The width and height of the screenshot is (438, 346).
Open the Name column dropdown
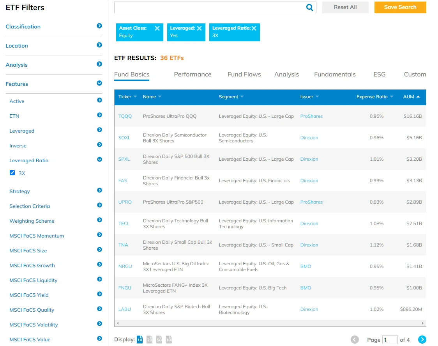pyautogui.click(x=160, y=97)
